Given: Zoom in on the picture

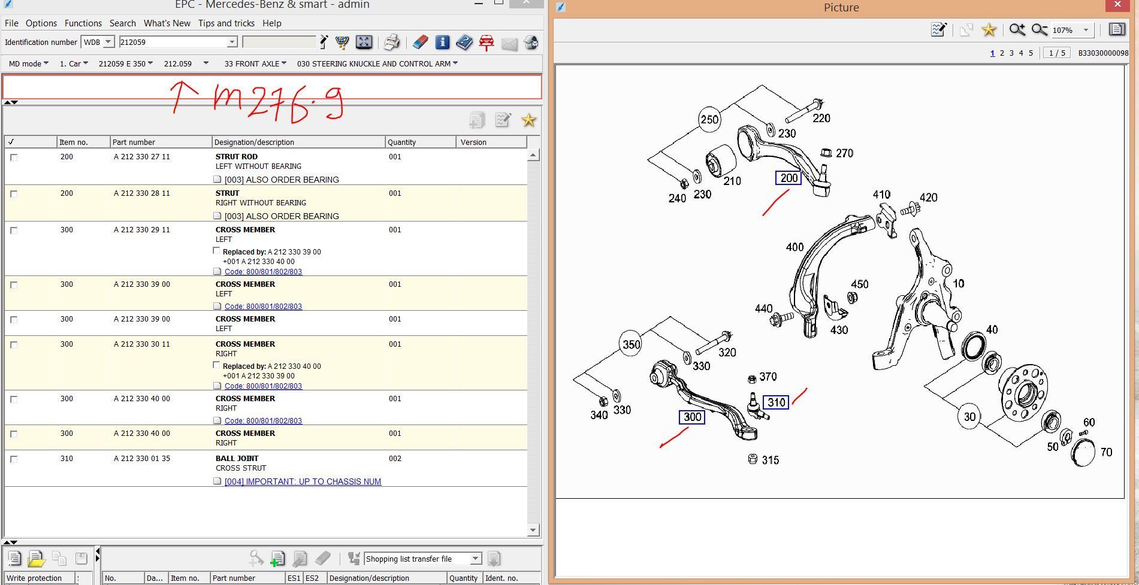Looking at the screenshot, I should pos(1017,30).
